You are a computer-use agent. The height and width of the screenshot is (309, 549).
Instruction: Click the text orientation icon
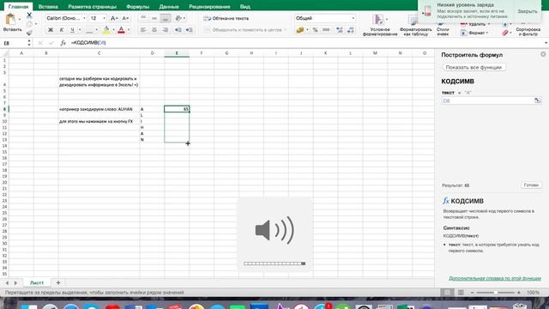pos(178,18)
